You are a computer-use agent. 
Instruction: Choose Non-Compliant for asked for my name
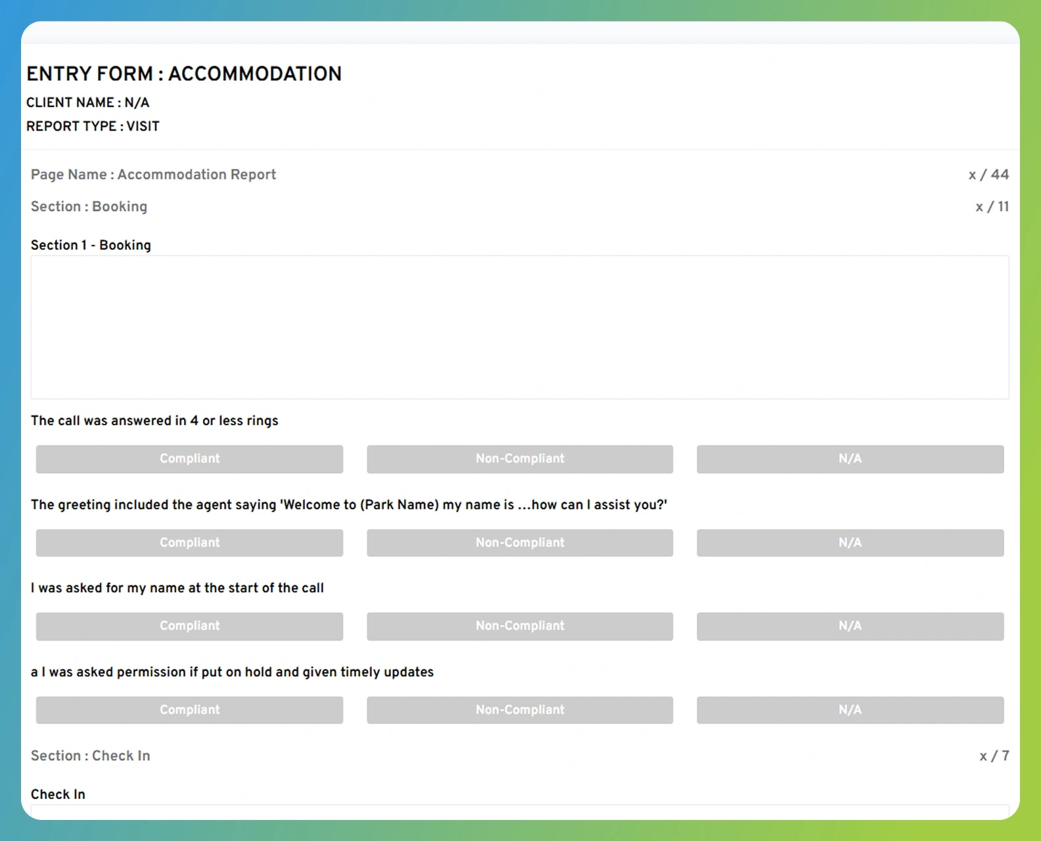click(x=520, y=626)
